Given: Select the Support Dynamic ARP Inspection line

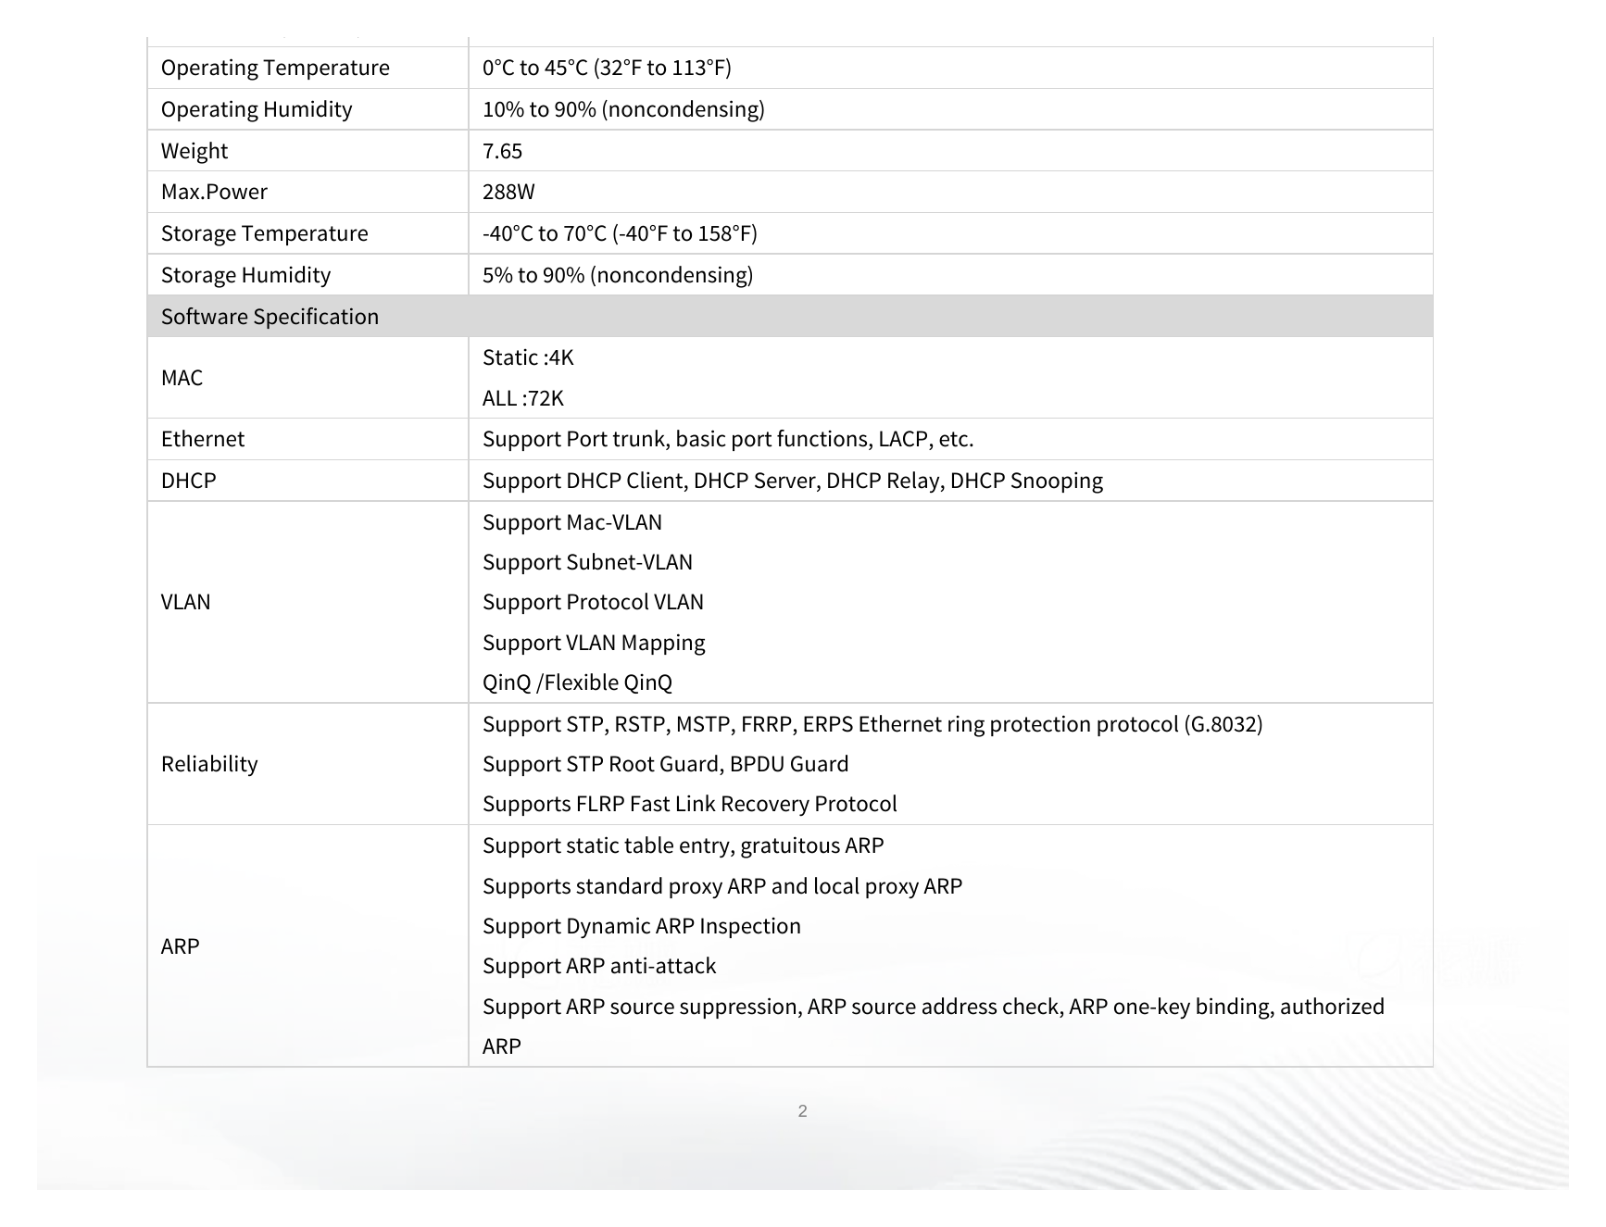Looking at the screenshot, I should [x=641, y=926].
